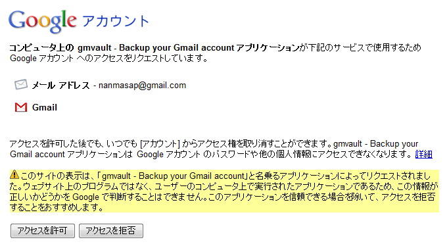Click the nanmasap@gmail.com email address
447x246 pixels.
click(142, 86)
